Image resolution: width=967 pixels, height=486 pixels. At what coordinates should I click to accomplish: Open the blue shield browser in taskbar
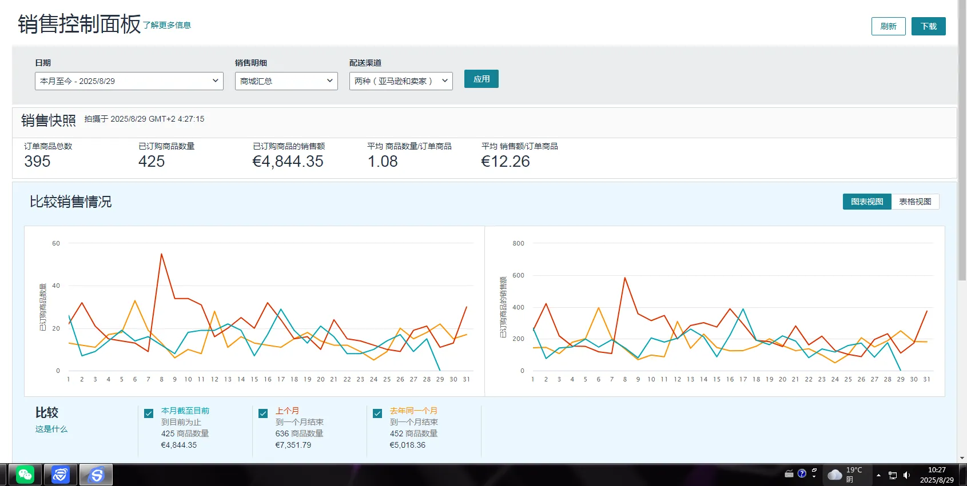pyautogui.click(x=61, y=475)
